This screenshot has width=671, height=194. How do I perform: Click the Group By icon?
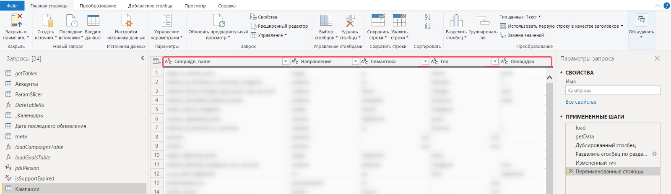483,21
